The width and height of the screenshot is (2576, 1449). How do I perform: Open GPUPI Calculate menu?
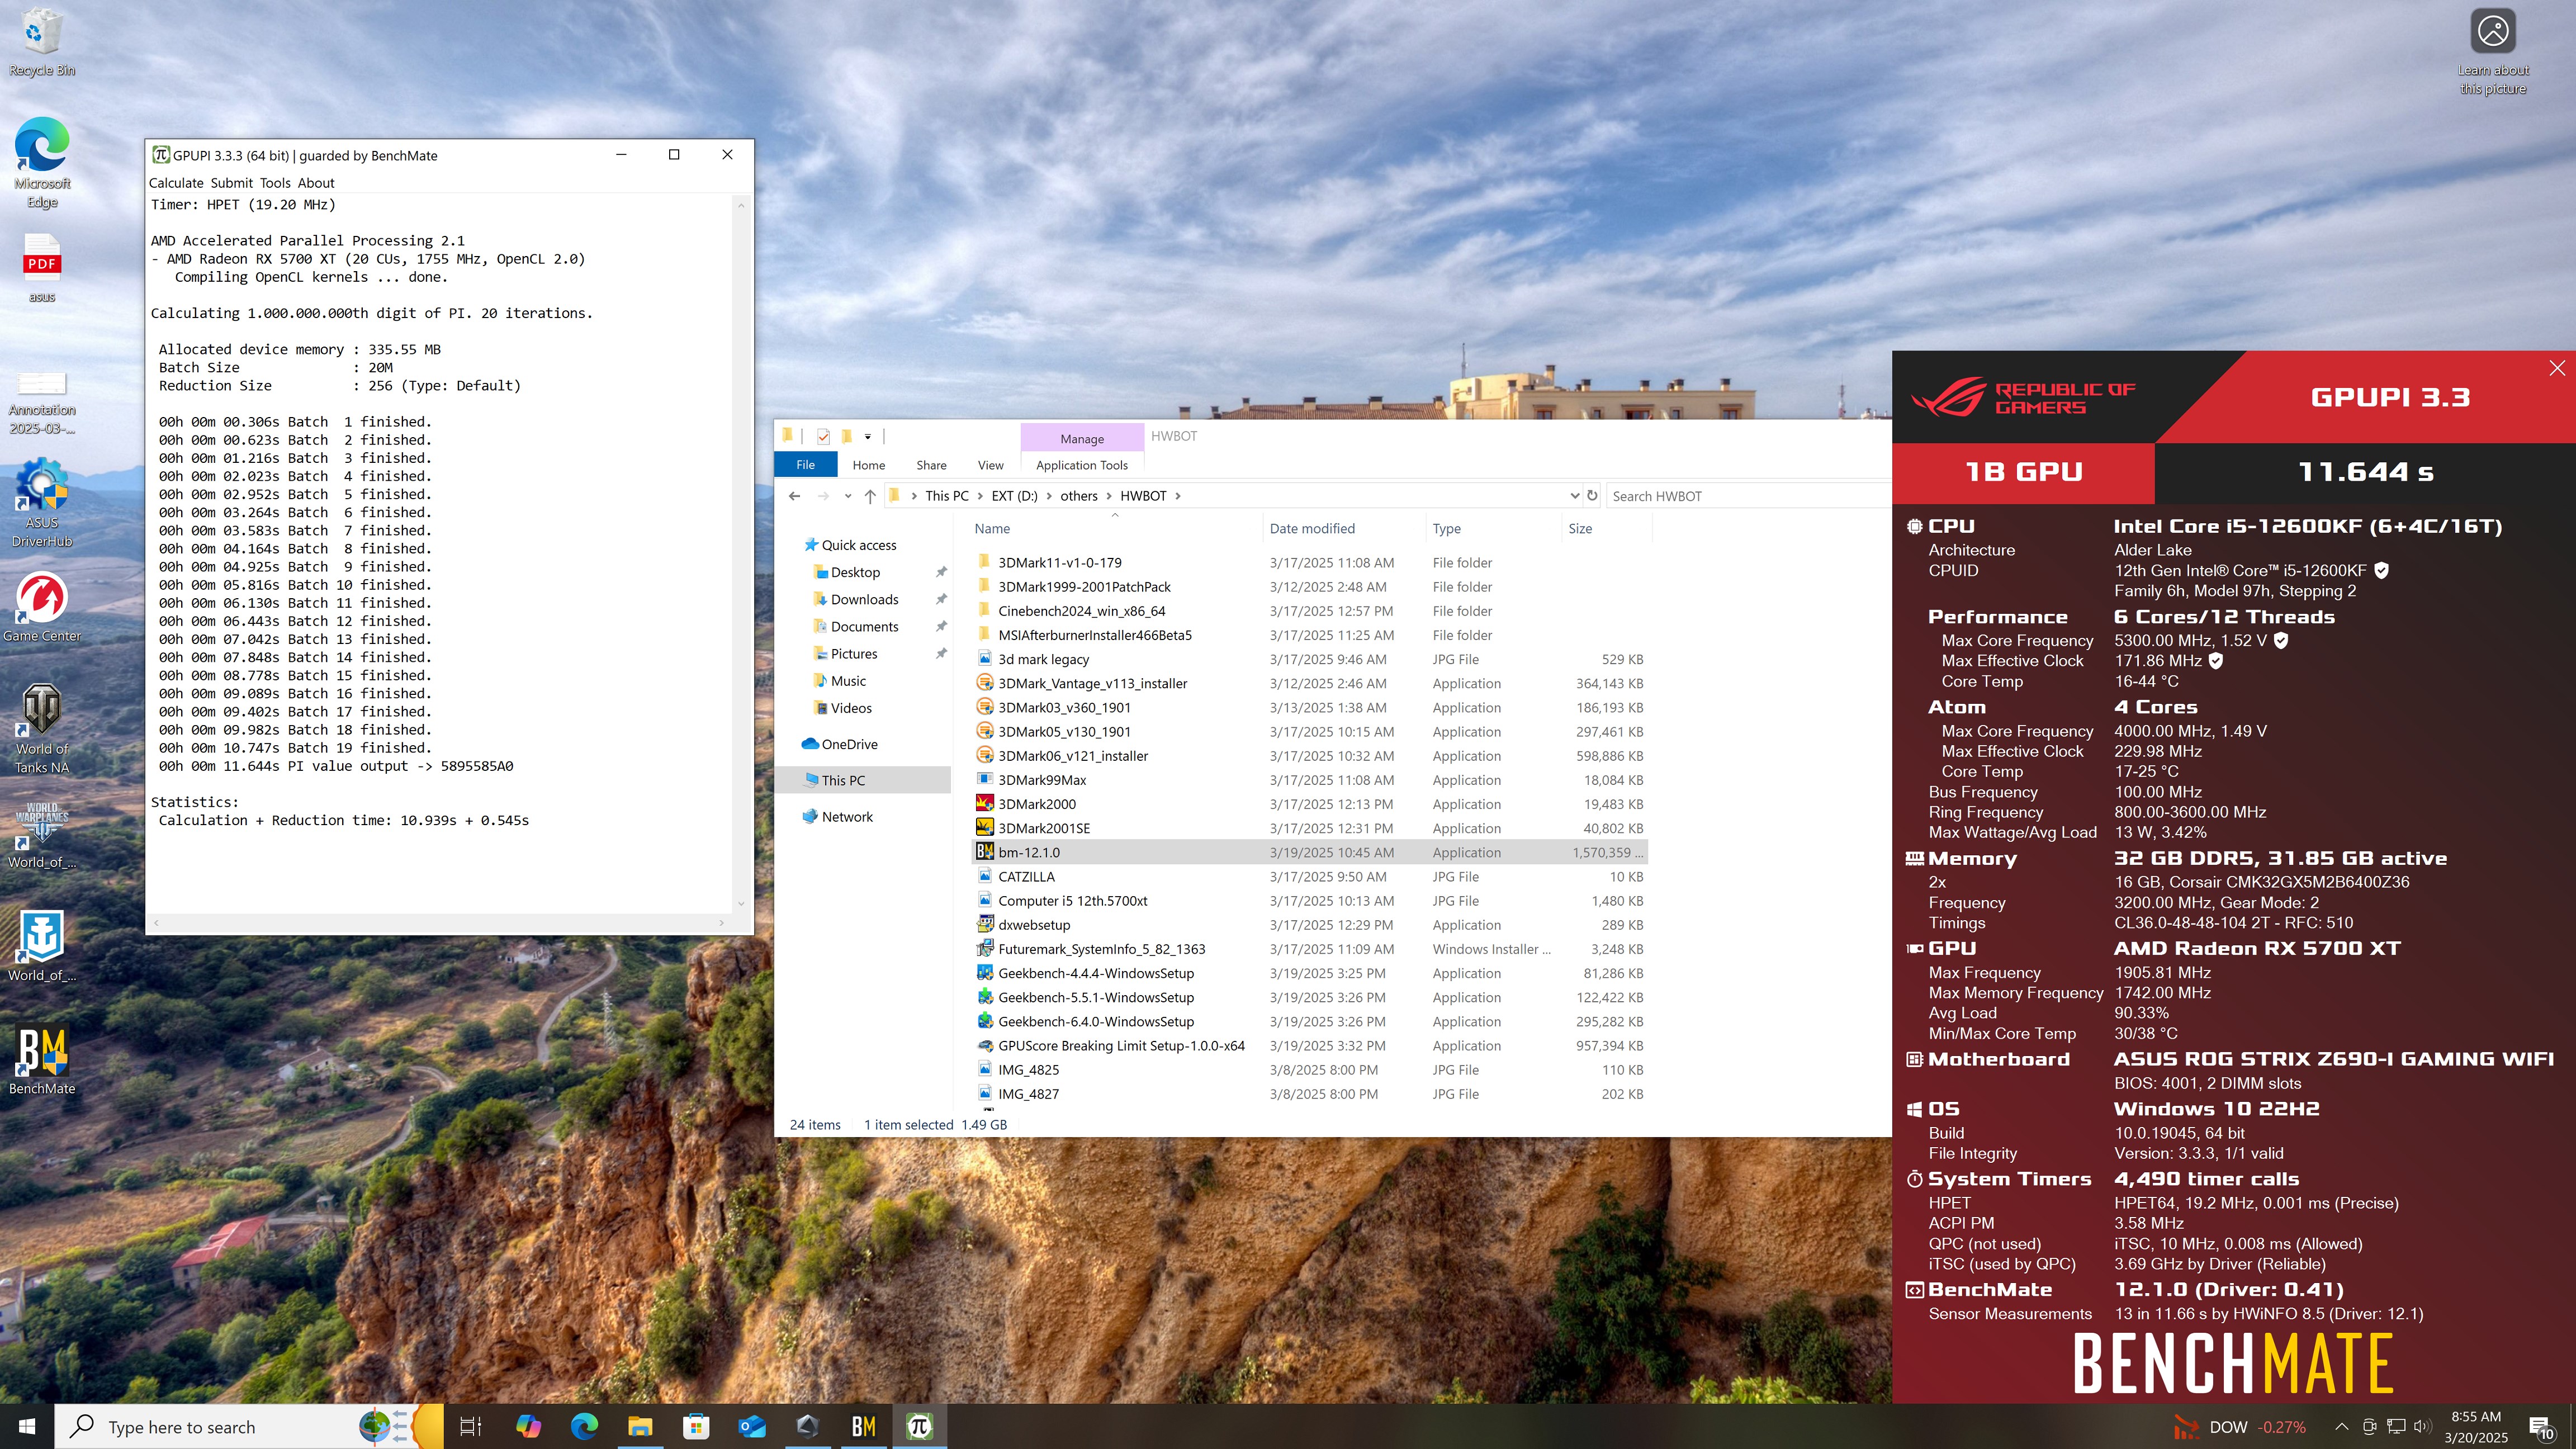176,183
